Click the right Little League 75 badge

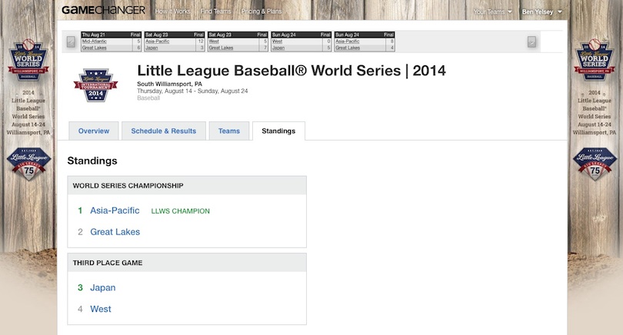tap(595, 164)
